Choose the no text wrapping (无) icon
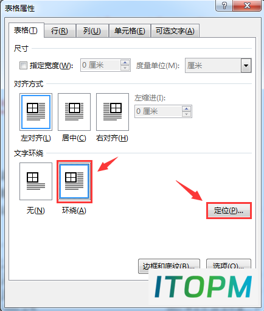Image resolution: width=264 pixels, height=311 pixels. (x=36, y=181)
